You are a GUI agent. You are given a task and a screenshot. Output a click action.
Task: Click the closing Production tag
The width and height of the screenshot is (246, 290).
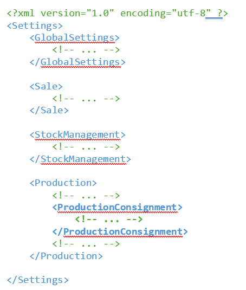click(66, 256)
